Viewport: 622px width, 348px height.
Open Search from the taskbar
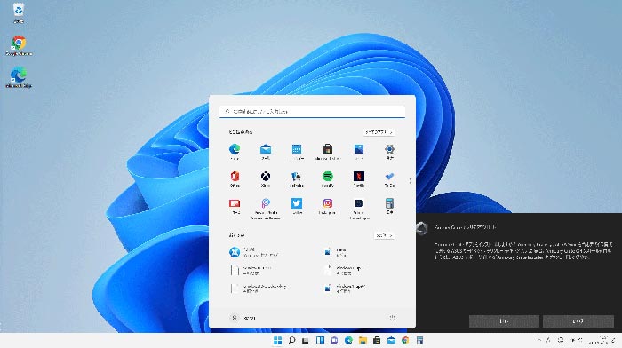coord(292,341)
